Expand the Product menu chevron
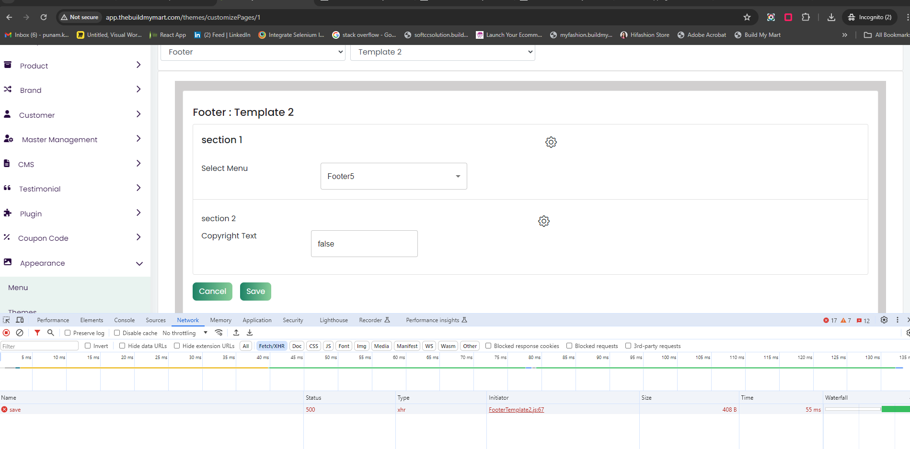Image resolution: width=910 pixels, height=449 pixels. [138, 65]
